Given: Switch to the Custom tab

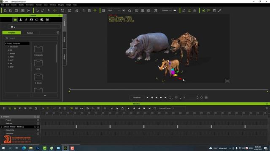Looking at the screenshot, I should point(30,33).
